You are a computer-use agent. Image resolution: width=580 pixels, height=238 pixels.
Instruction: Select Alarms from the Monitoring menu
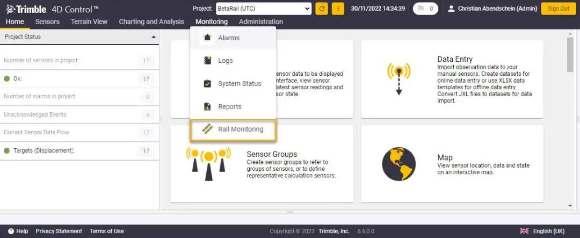click(x=233, y=38)
